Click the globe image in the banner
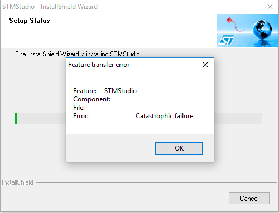 pyautogui.click(x=262, y=30)
